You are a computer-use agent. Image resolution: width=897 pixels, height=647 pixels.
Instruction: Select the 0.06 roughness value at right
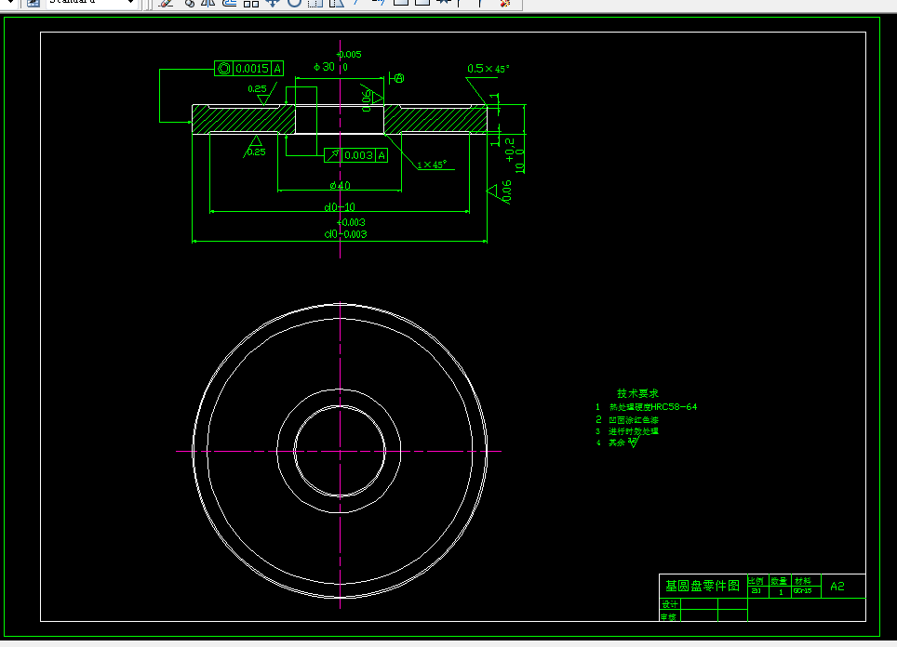tap(507, 191)
